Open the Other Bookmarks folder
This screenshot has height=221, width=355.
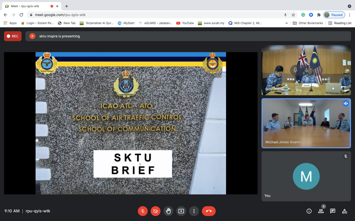click(x=308, y=23)
